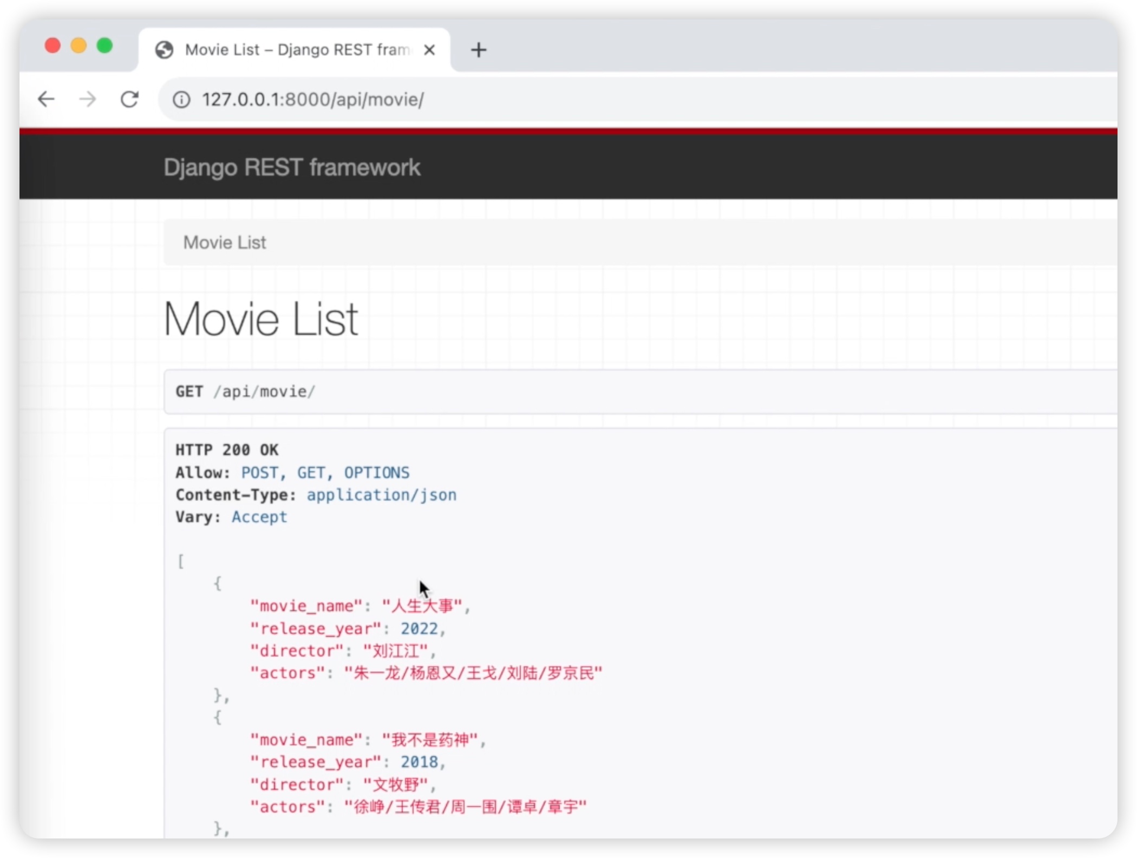Click the HTTP 200 OK status text
This screenshot has height=858, width=1137.
pyautogui.click(x=227, y=450)
